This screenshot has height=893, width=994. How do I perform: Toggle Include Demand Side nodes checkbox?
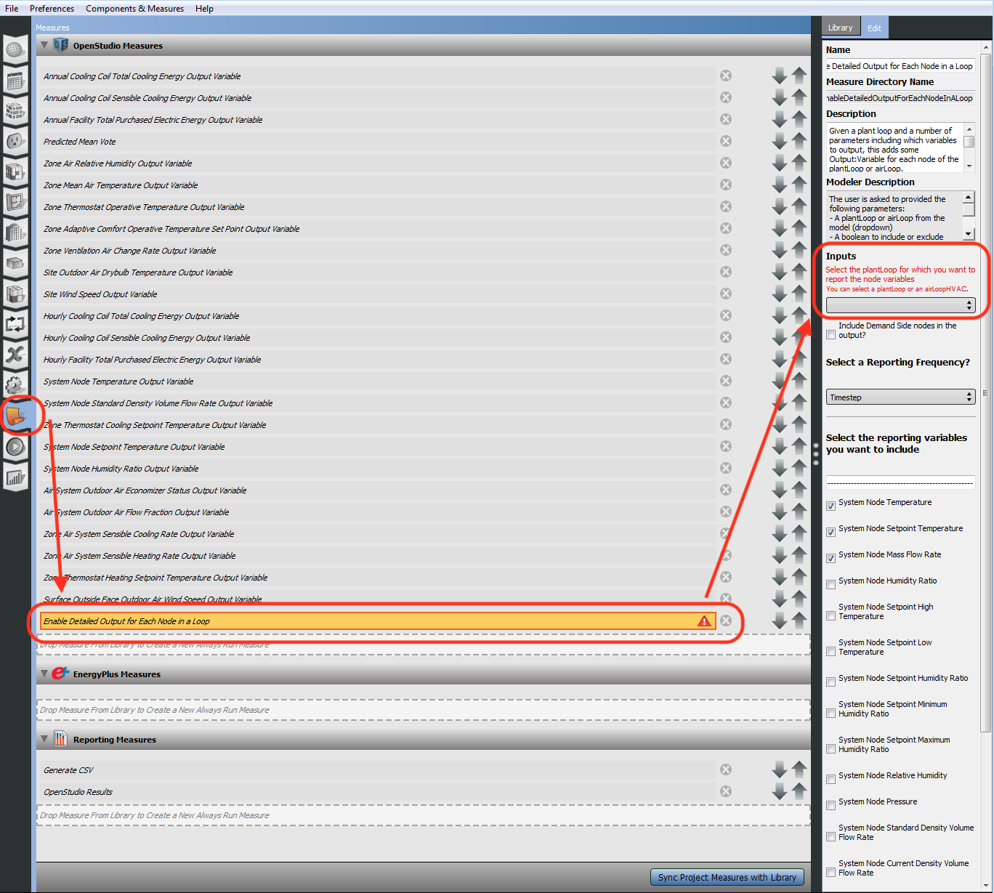[831, 335]
